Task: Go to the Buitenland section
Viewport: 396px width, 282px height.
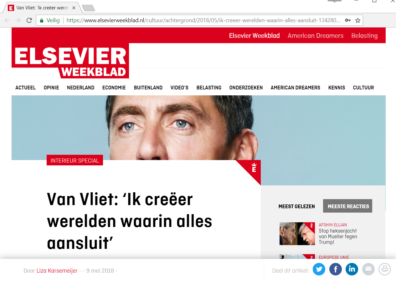Action: (148, 88)
